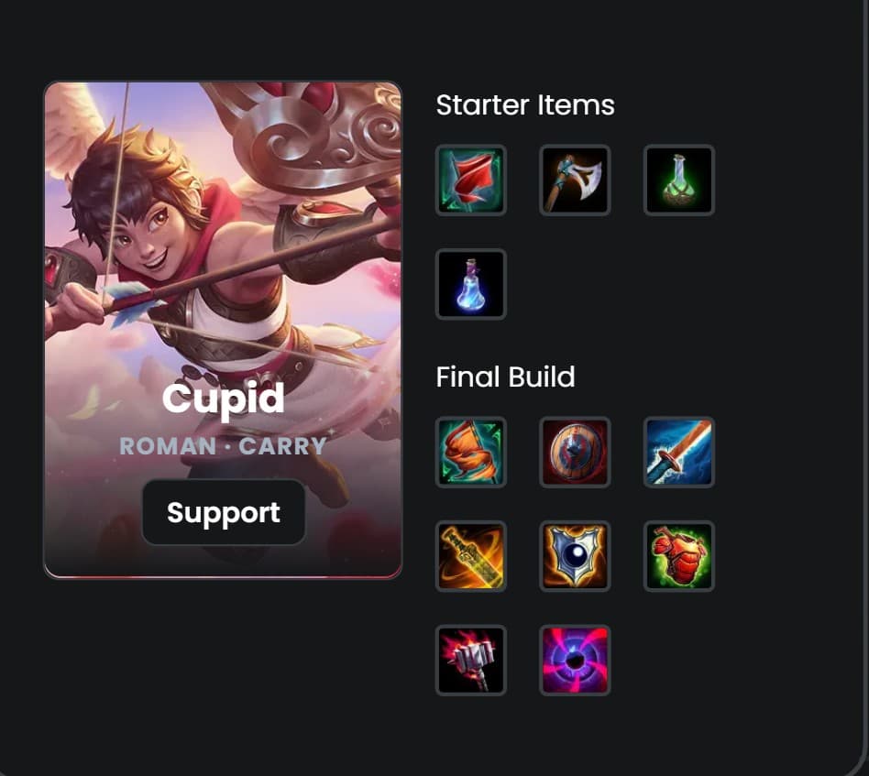Select the axe starter item icon
Viewport: 869px width, 776px height.
(x=575, y=180)
